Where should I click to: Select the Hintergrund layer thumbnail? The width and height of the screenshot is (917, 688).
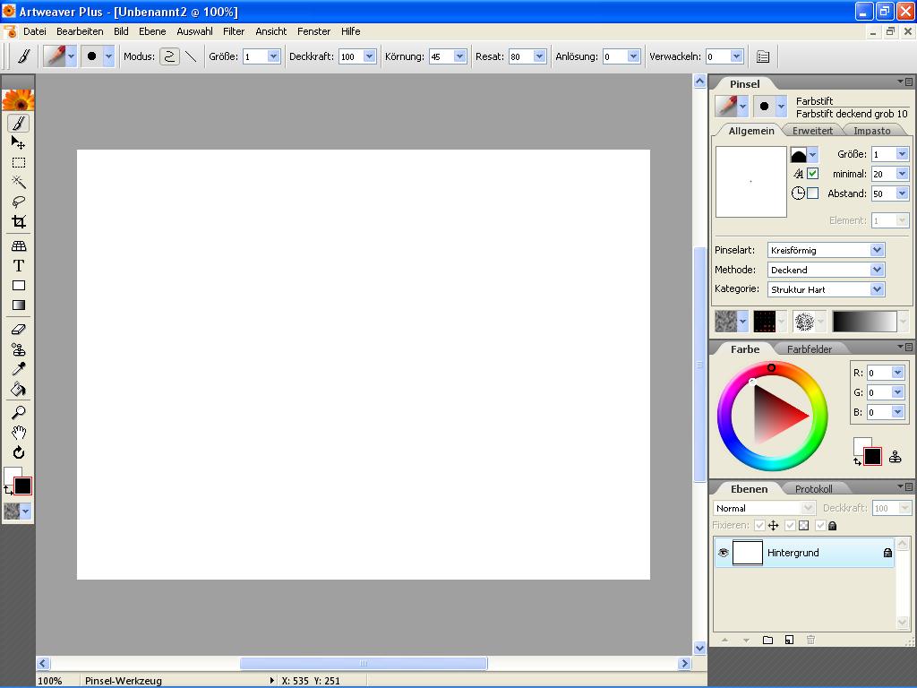click(x=748, y=552)
